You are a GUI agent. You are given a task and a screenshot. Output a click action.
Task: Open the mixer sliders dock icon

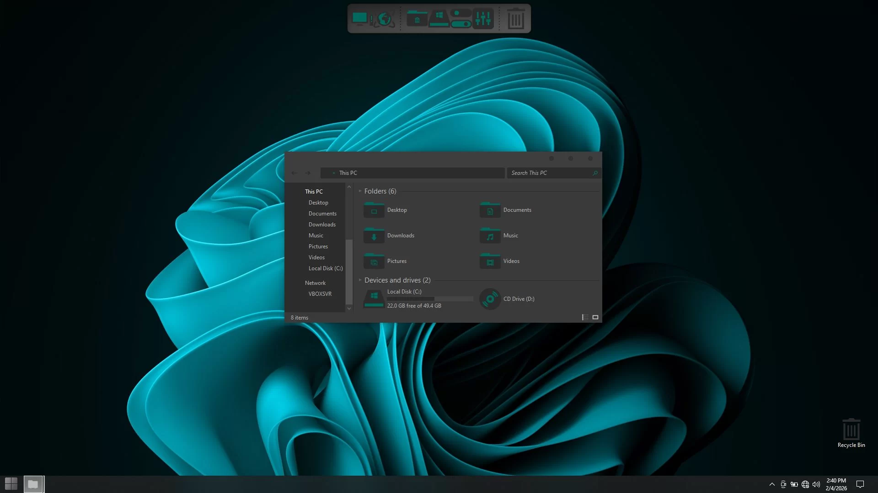pos(483,19)
